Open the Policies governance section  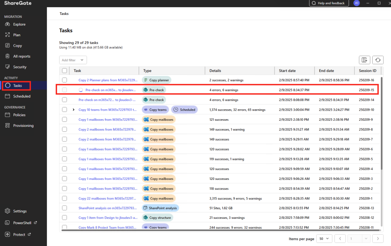[x=19, y=115]
